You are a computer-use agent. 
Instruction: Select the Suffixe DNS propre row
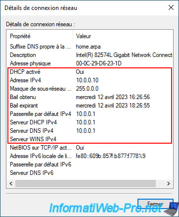pos(90,47)
